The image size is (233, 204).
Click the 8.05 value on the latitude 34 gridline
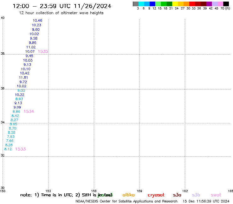click(13, 124)
